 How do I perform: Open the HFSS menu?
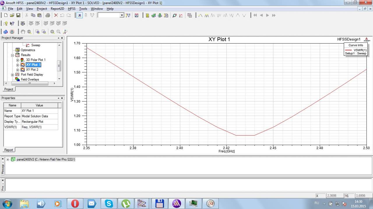(71, 9)
